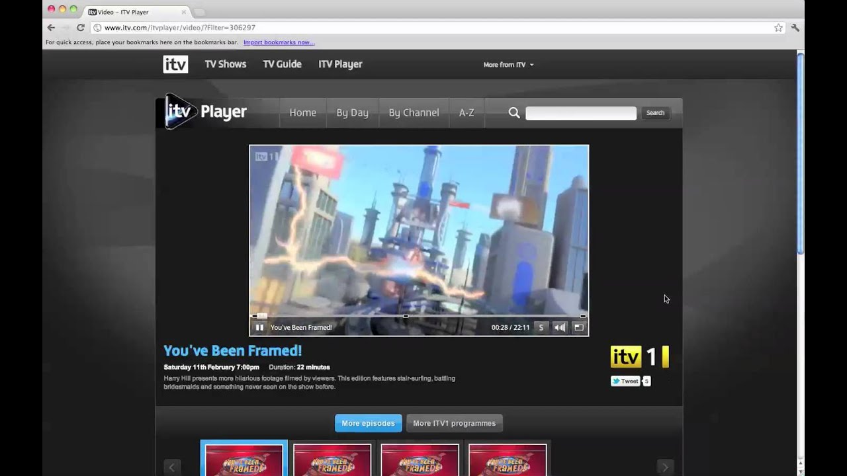Mute the video volume speaker icon

560,327
